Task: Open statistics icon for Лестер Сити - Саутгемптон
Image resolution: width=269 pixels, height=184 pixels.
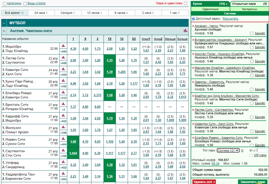Action: pyautogui.click(x=63, y=58)
